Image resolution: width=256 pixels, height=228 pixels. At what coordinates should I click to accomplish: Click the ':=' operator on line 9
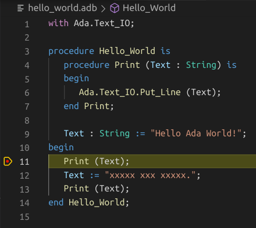(140, 133)
